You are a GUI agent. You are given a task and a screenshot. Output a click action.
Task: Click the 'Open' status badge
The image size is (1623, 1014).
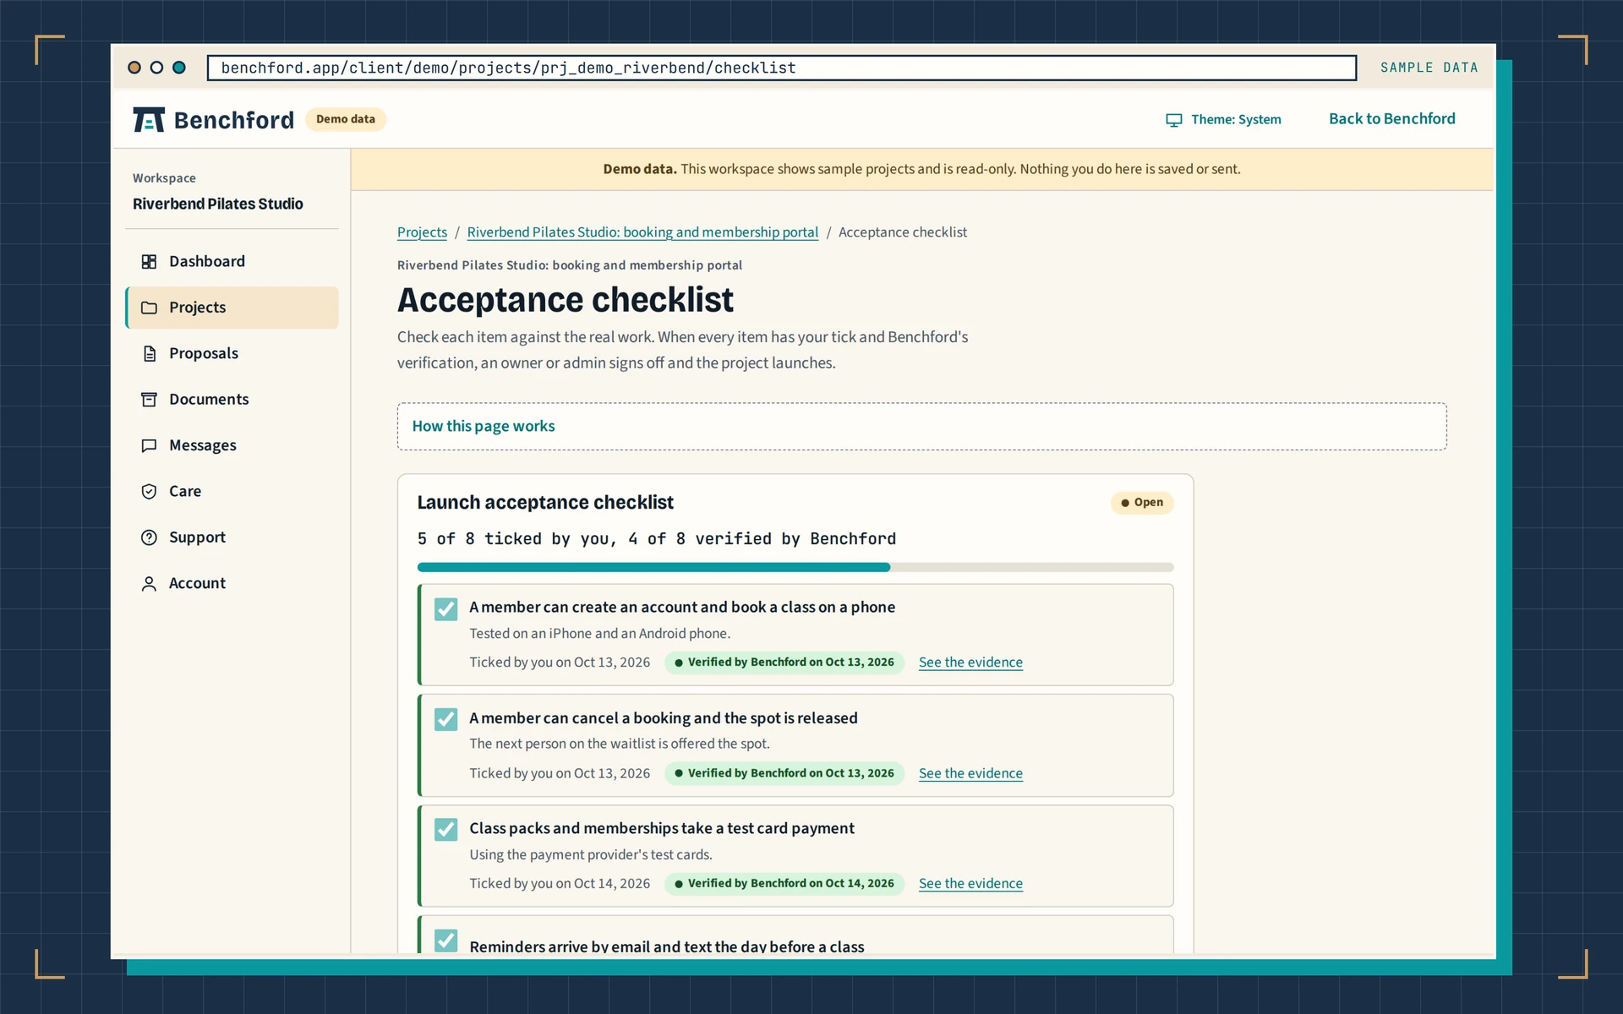tap(1142, 503)
